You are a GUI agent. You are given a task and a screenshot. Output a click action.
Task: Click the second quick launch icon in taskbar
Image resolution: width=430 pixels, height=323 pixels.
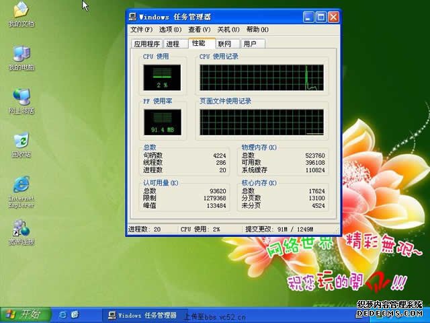click(75, 314)
